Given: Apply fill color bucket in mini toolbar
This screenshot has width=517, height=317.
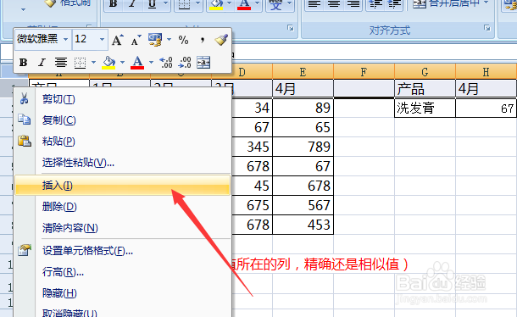Looking at the screenshot, I should click(108, 63).
